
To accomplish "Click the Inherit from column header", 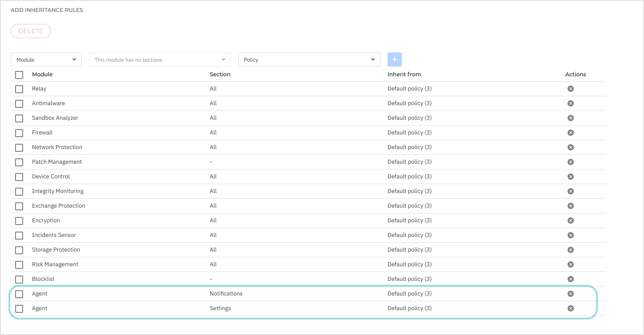I will tap(404, 75).
